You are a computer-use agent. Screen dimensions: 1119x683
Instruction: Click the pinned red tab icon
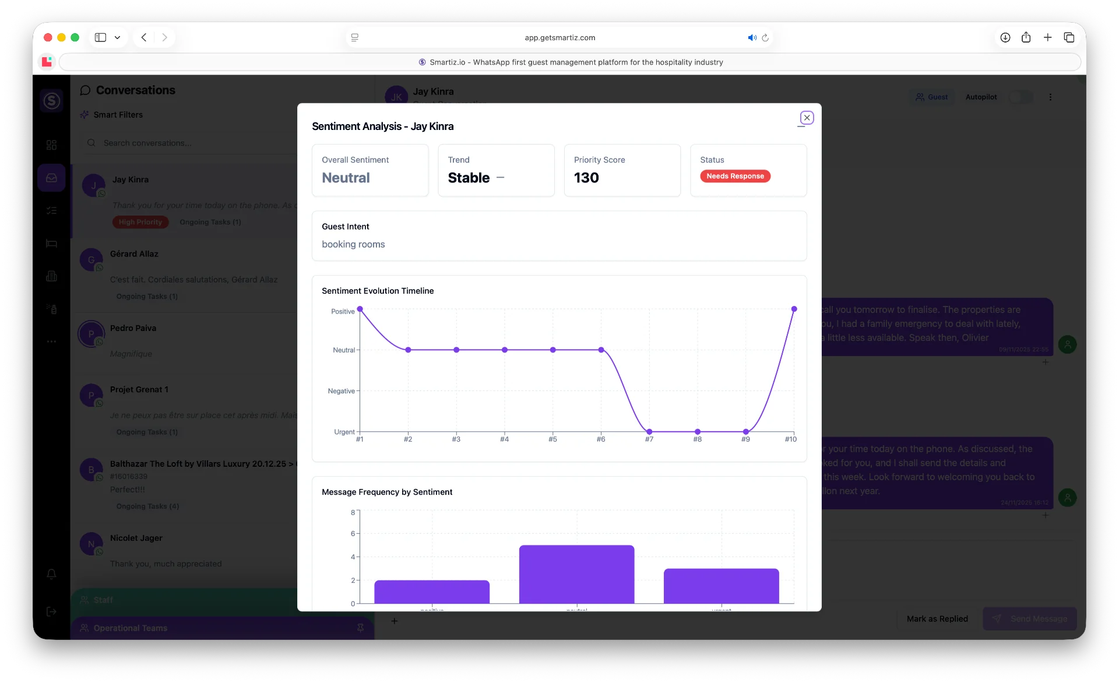pyautogui.click(x=47, y=62)
